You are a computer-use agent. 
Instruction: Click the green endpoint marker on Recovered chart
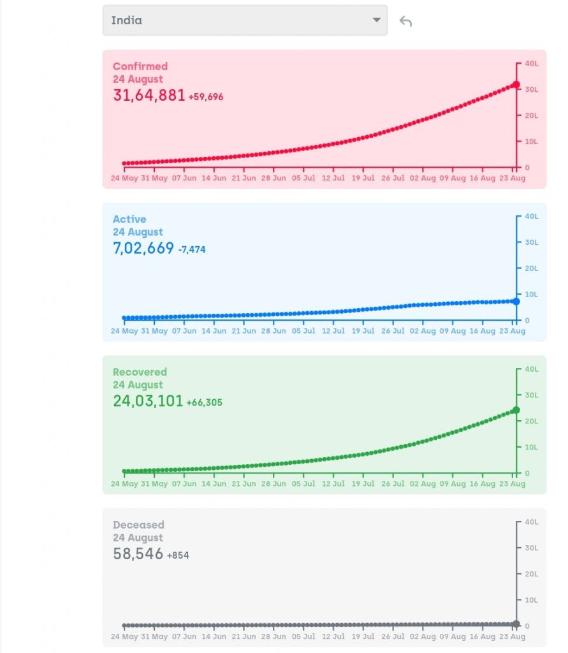516,410
